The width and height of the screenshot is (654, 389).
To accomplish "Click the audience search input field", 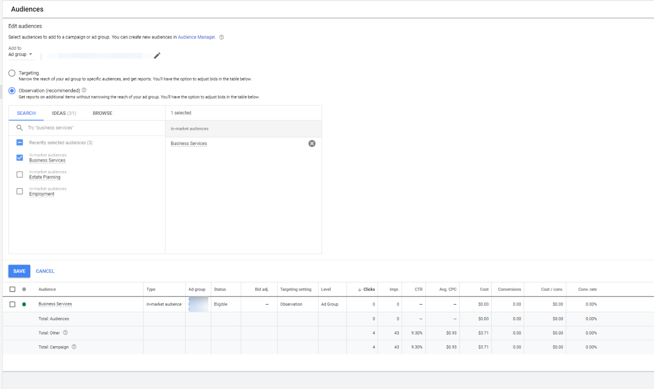I will (90, 128).
